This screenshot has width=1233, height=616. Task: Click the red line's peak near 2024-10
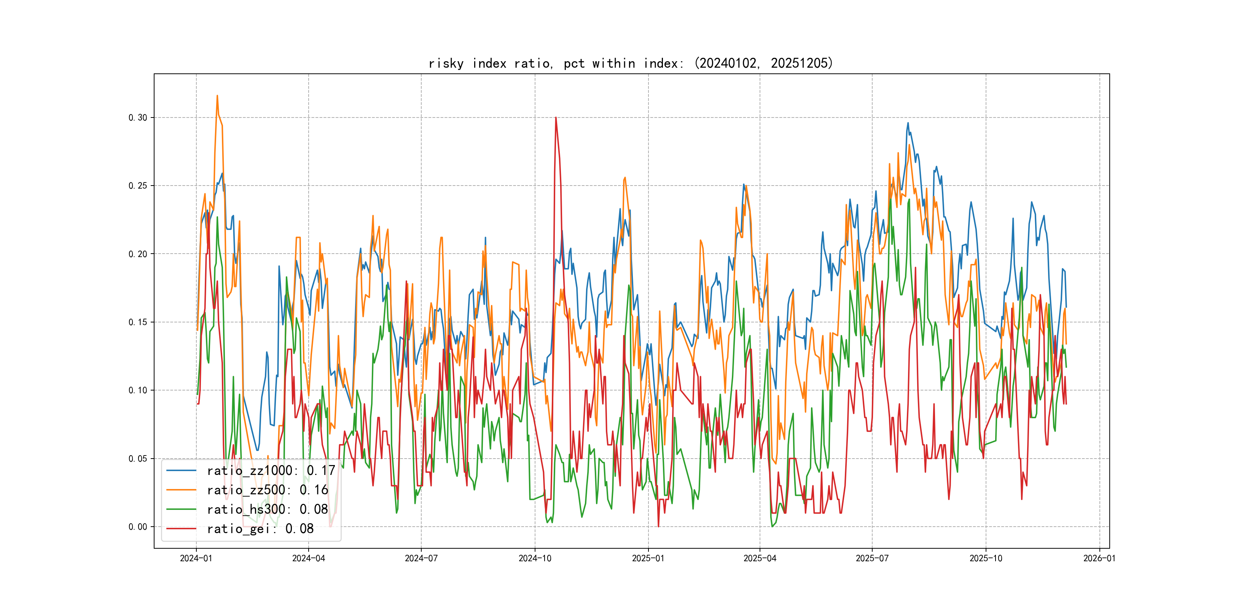pyautogui.click(x=556, y=117)
